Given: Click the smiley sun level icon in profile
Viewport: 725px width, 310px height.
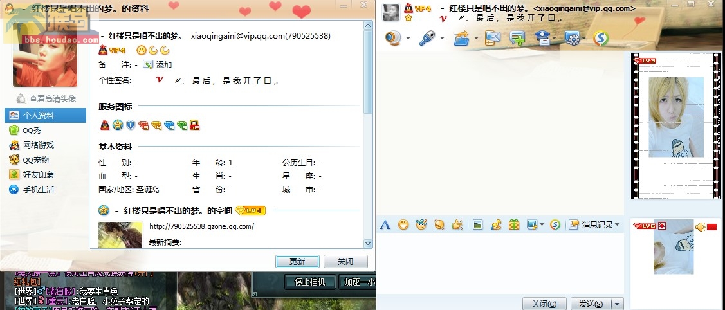Looking at the screenshot, I should 141,50.
